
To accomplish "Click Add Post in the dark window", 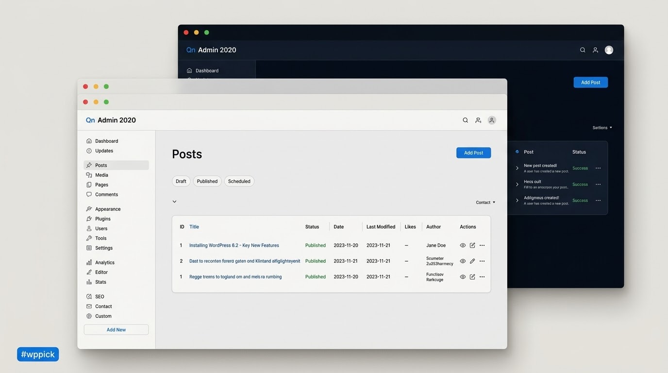I will pos(590,82).
